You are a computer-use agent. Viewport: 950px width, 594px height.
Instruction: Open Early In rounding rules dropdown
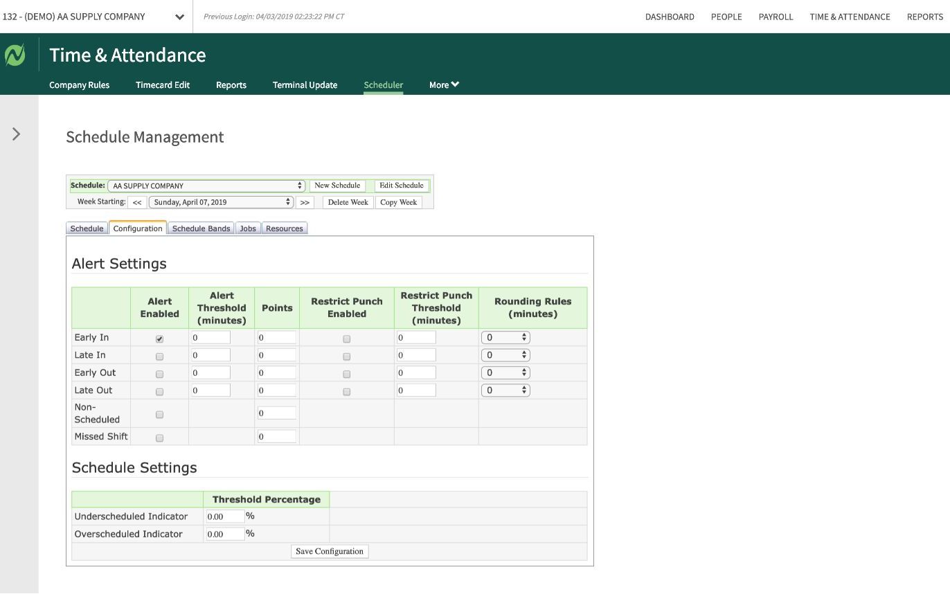[x=505, y=338]
